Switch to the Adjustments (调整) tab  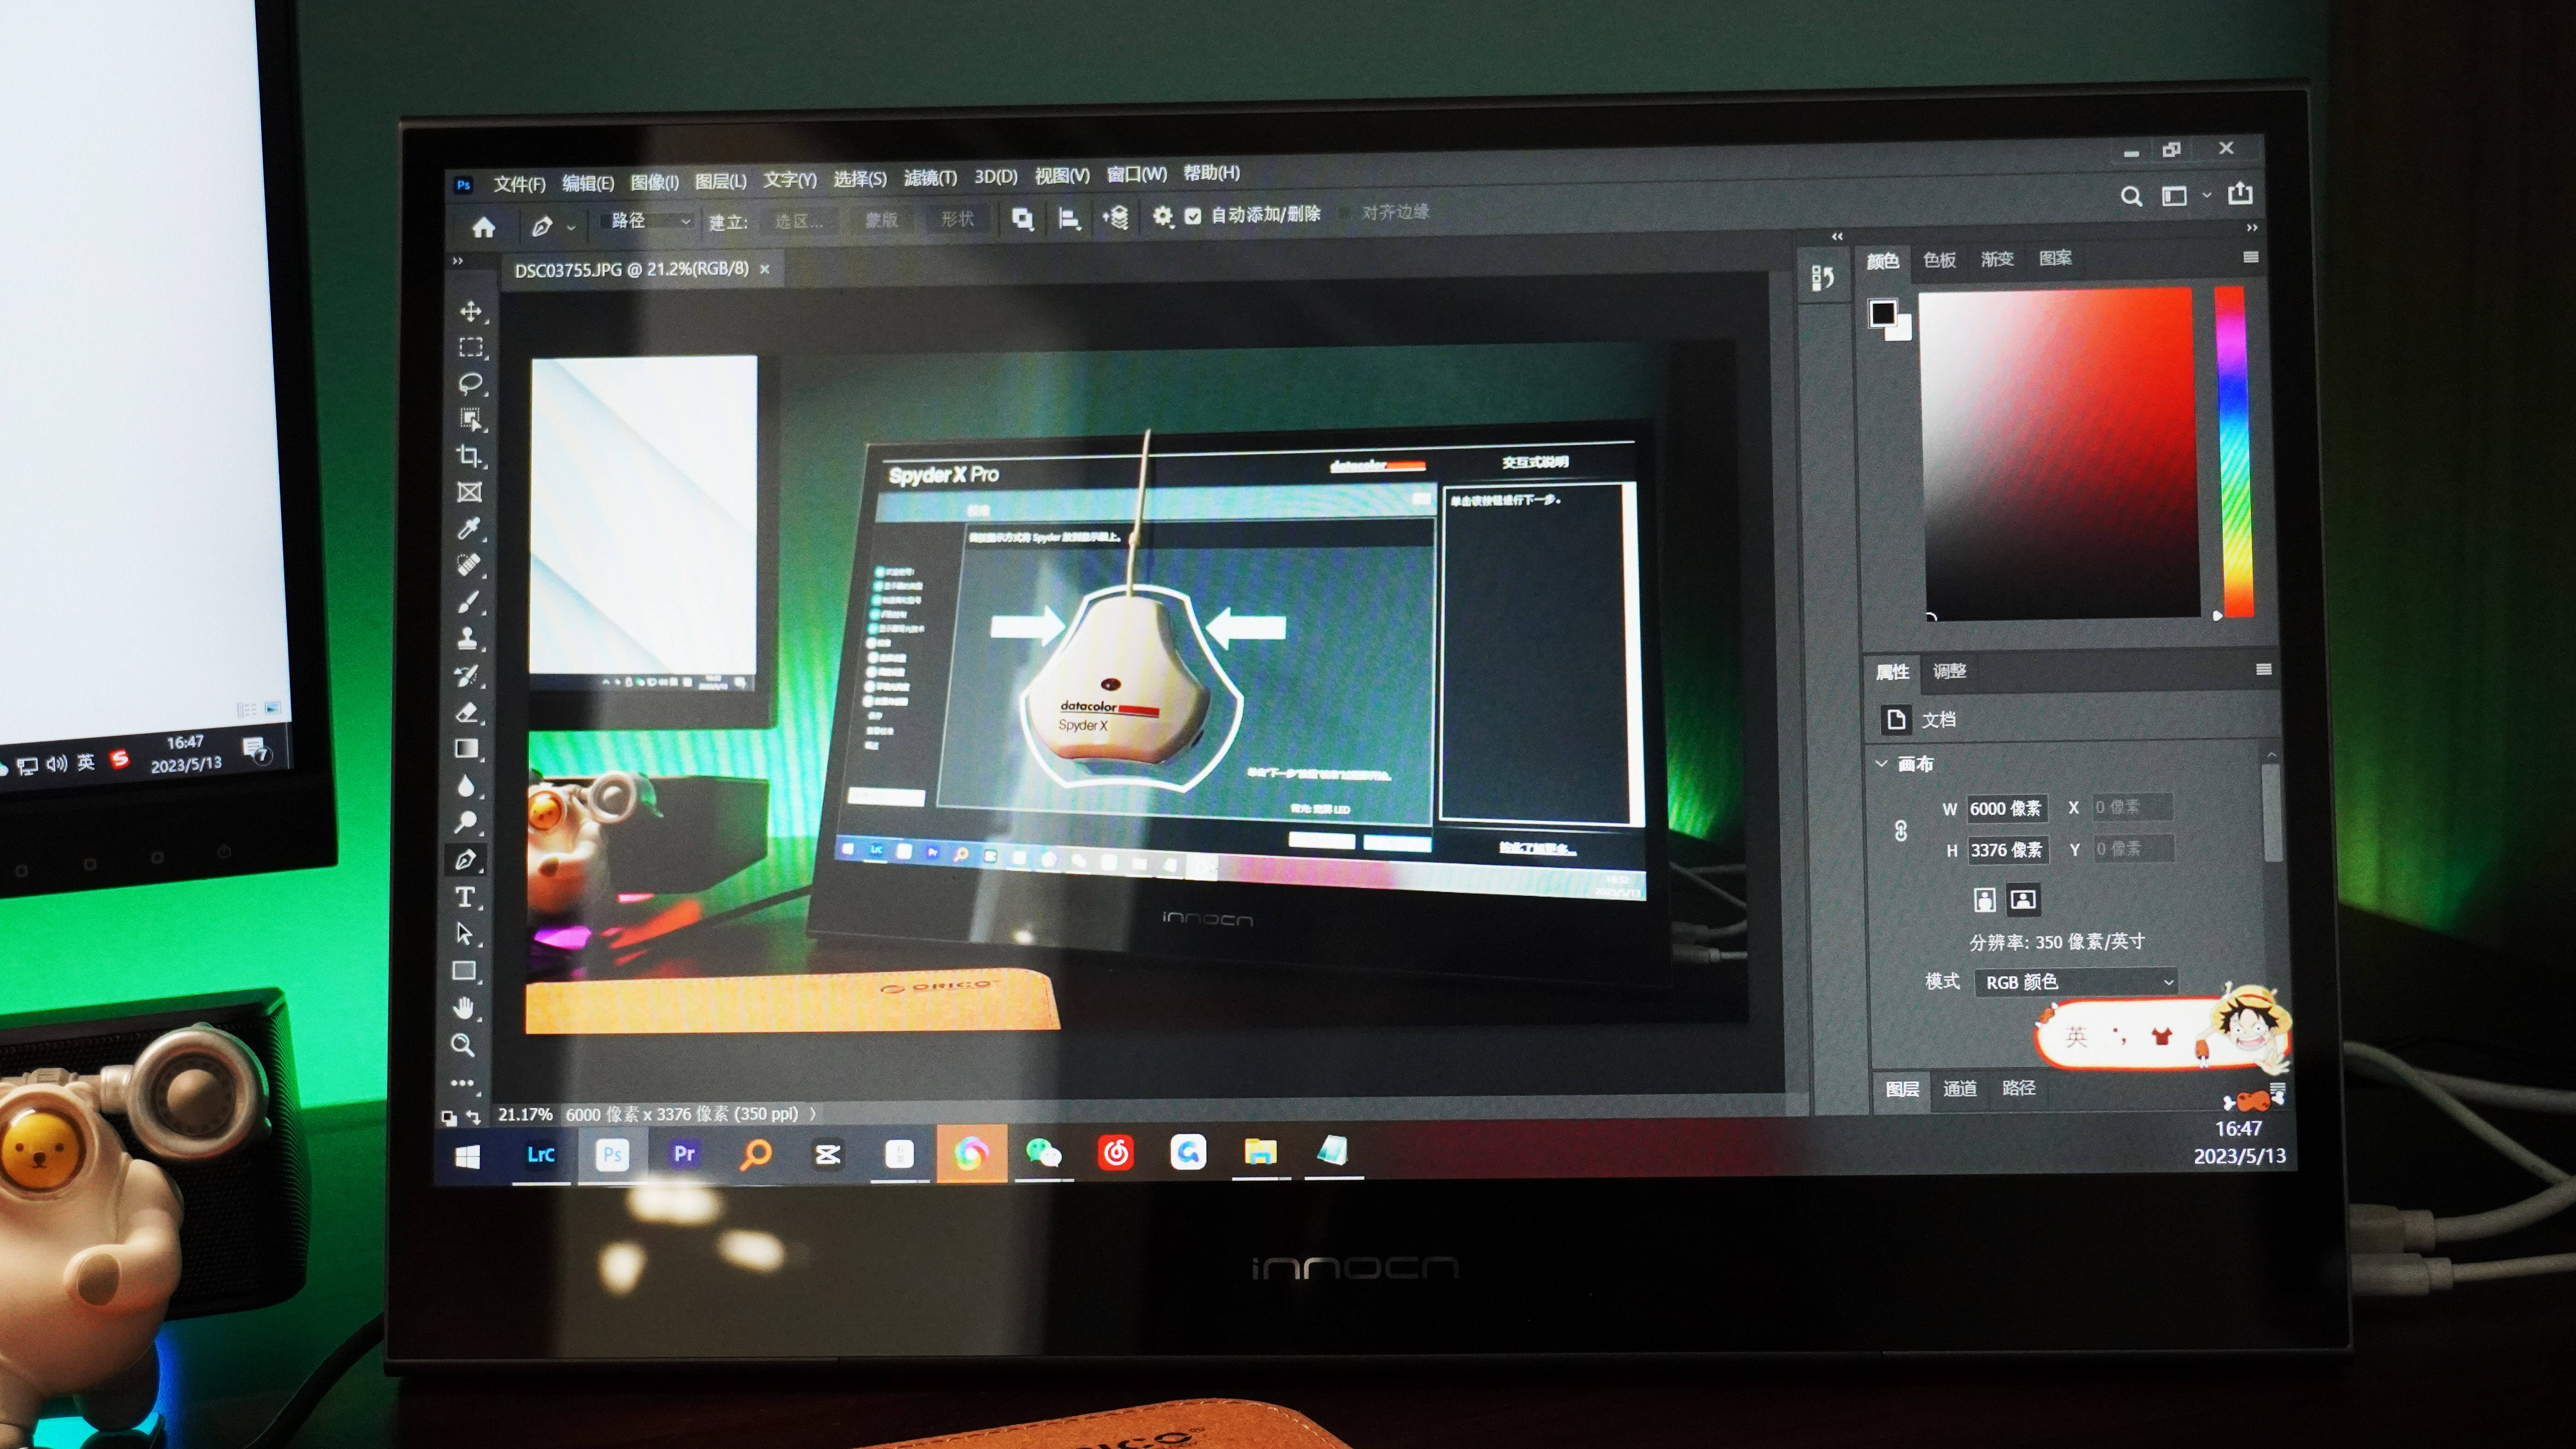(1949, 671)
